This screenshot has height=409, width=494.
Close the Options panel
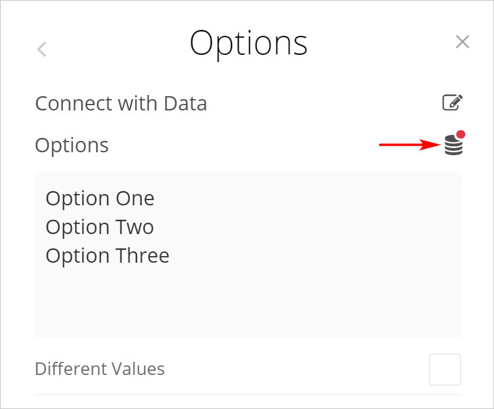462,42
